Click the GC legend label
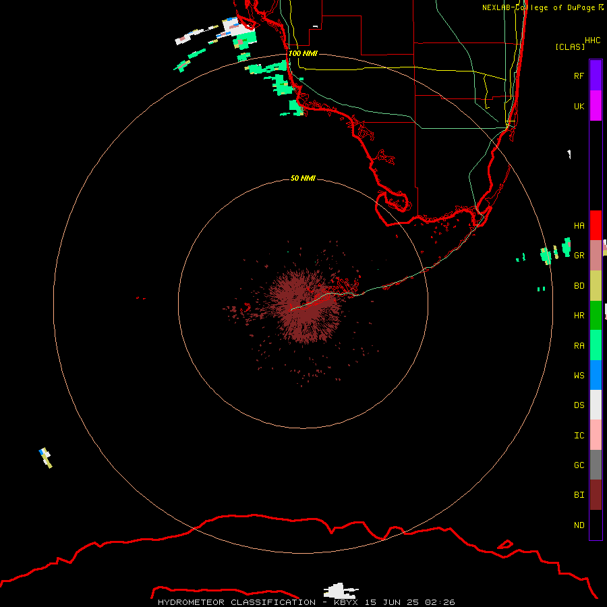 pos(579,465)
